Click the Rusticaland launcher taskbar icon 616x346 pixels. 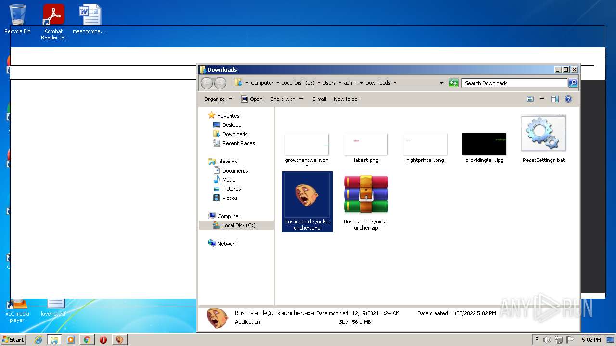click(119, 340)
